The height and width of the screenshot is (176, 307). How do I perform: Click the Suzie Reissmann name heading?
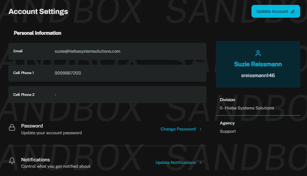[258, 64]
